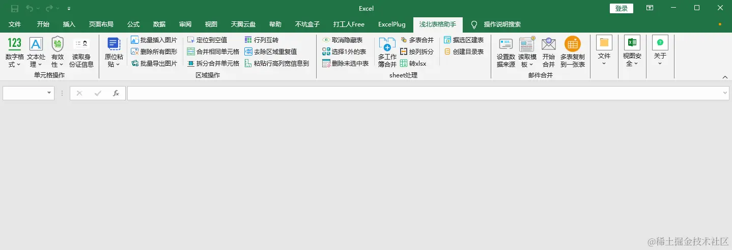Image resolution: width=732 pixels, height=250 pixels.
Task: Switch to the 页面布局 tab
Action: tap(101, 24)
